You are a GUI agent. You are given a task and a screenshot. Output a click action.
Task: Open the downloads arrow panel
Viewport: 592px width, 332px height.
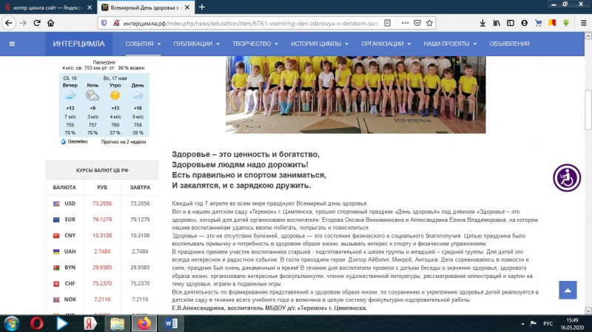click(x=482, y=23)
